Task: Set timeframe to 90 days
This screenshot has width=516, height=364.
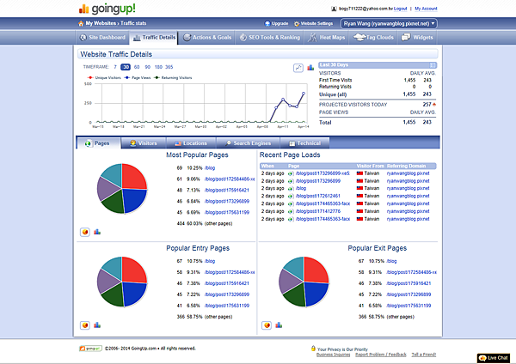Action: point(147,67)
